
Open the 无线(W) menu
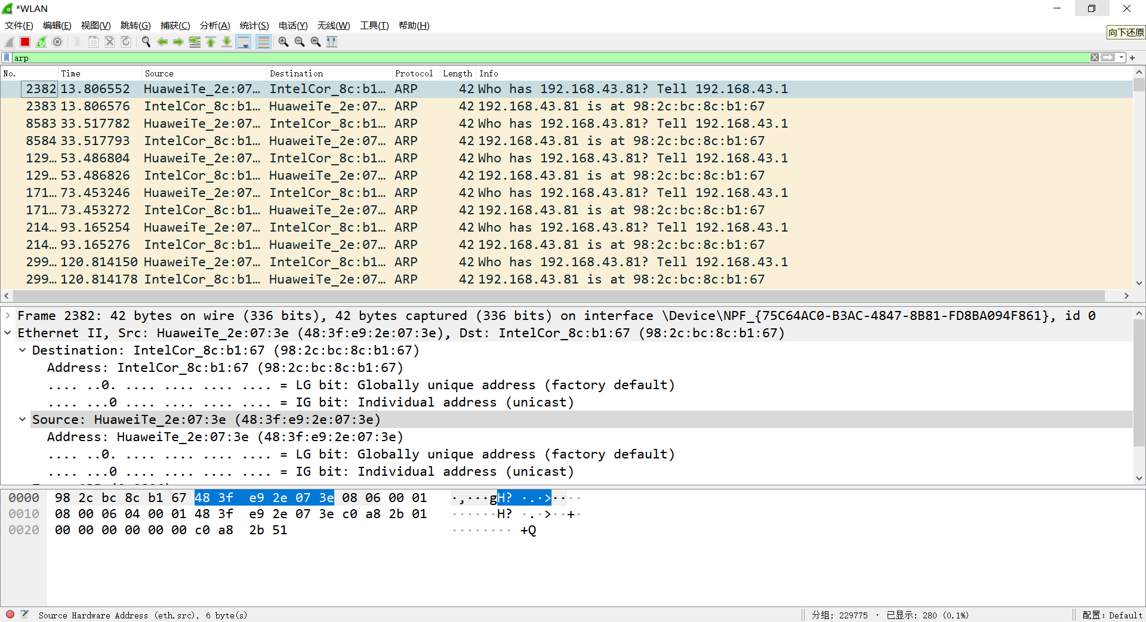tap(334, 26)
